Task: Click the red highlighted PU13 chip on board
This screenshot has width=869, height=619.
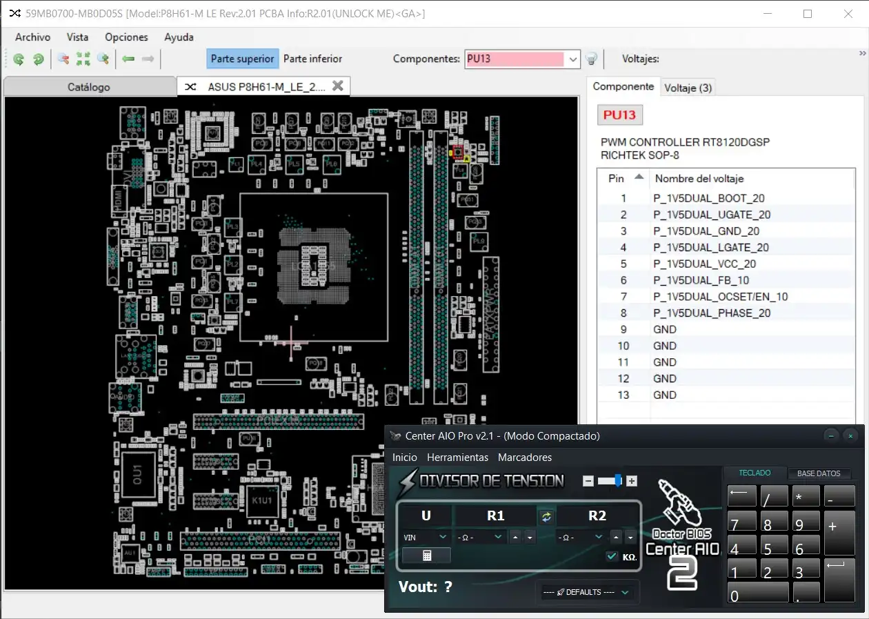Action: point(459,151)
